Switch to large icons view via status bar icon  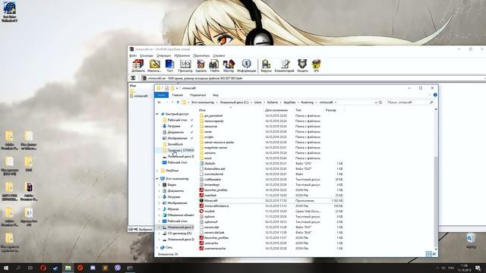tap(434, 254)
